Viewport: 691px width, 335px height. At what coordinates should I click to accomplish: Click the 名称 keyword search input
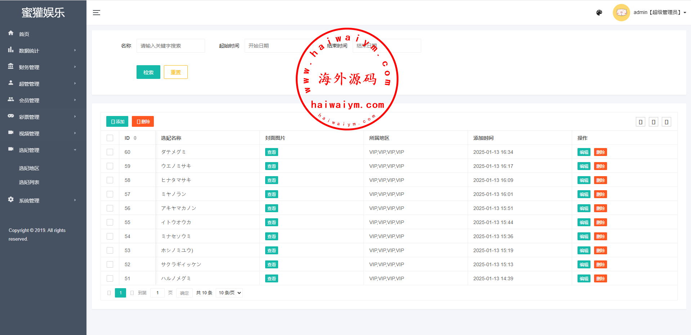pos(170,46)
